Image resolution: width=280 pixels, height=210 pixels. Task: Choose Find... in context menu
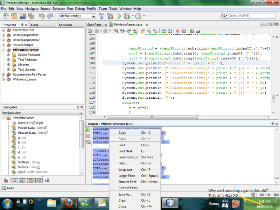135,145
